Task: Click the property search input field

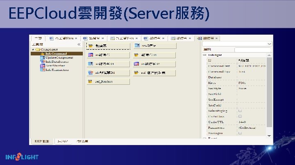Action: click(253, 50)
